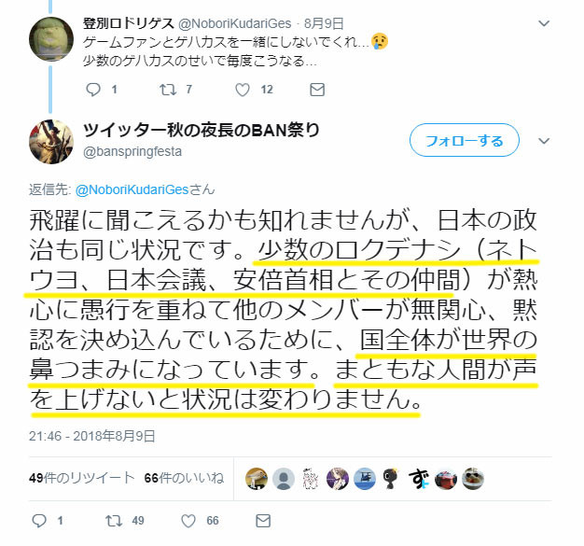The height and width of the screenshot is (546, 584).
Task: Open 登別ロドリゲス profile avatar
Action: click(x=51, y=39)
